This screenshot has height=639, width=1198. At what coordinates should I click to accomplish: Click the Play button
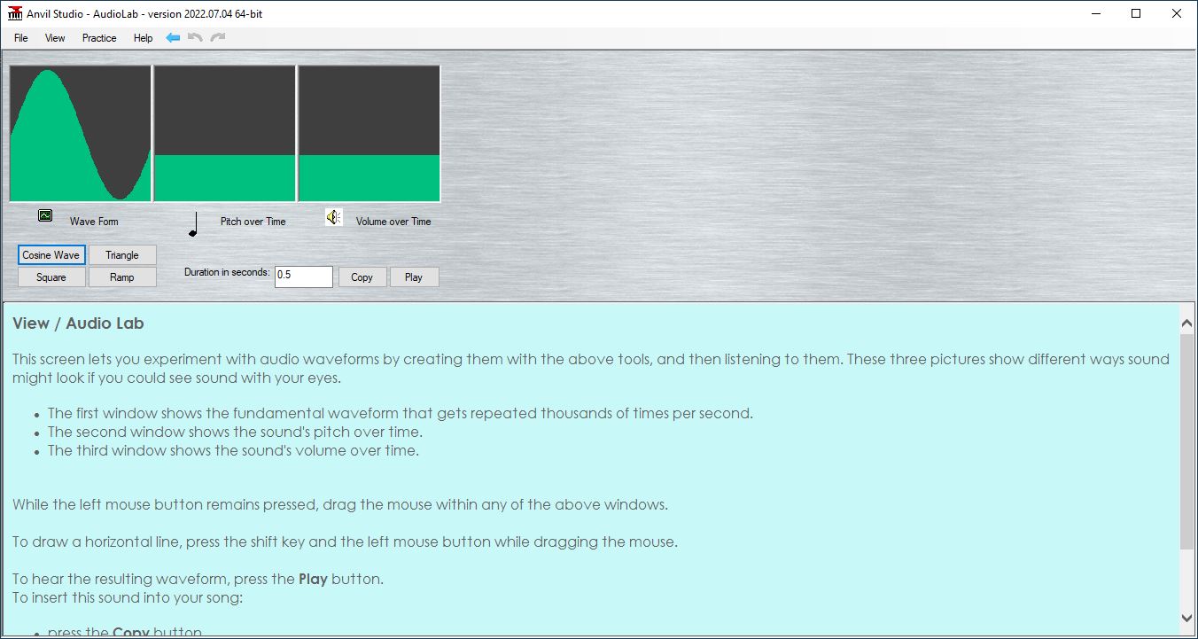414,277
